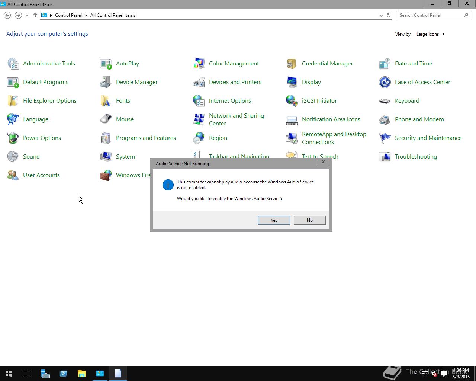Click the Search Control Panel field

click(x=434, y=15)
